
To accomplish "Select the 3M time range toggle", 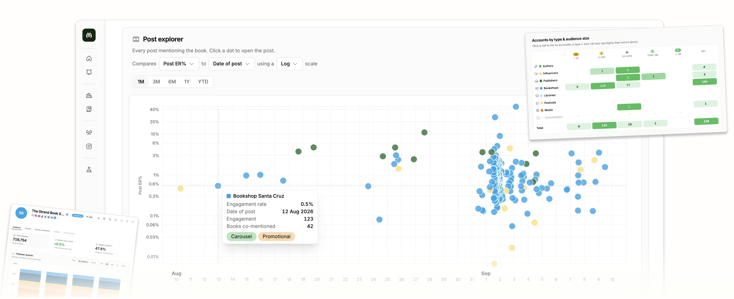I will (156, 82).
